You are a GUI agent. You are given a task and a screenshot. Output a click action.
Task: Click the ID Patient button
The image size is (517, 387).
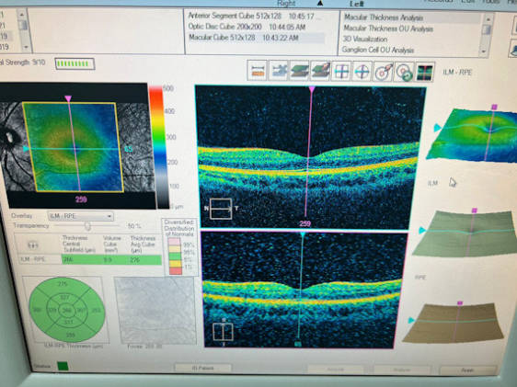point(202,368)
